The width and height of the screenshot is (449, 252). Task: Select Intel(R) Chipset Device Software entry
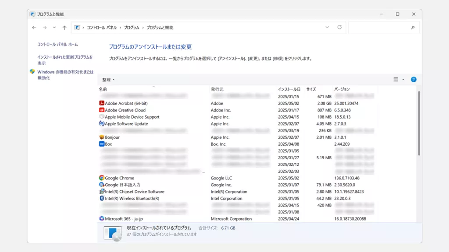(x=237, y=192)
